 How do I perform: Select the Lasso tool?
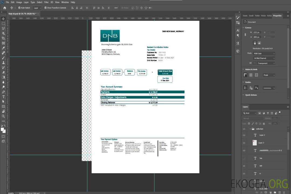click(3, 28)
